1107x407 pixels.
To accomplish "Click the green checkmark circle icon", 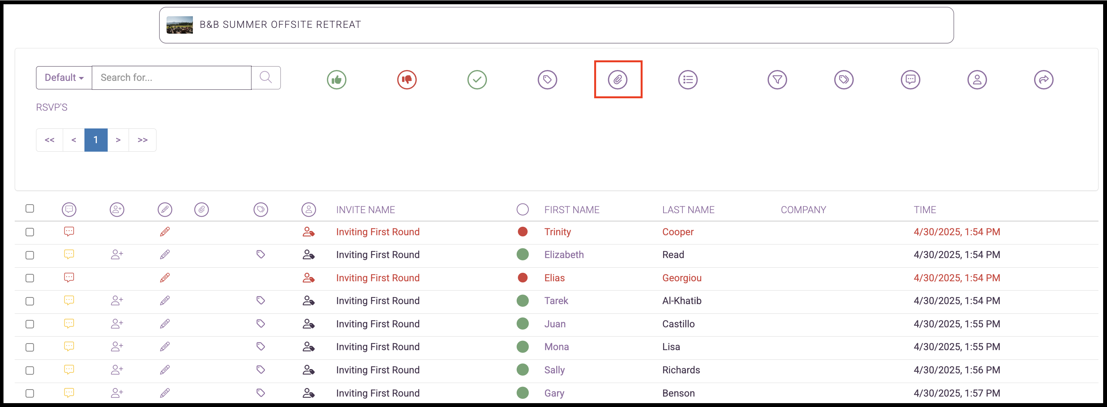I will (x=477, y=79).
